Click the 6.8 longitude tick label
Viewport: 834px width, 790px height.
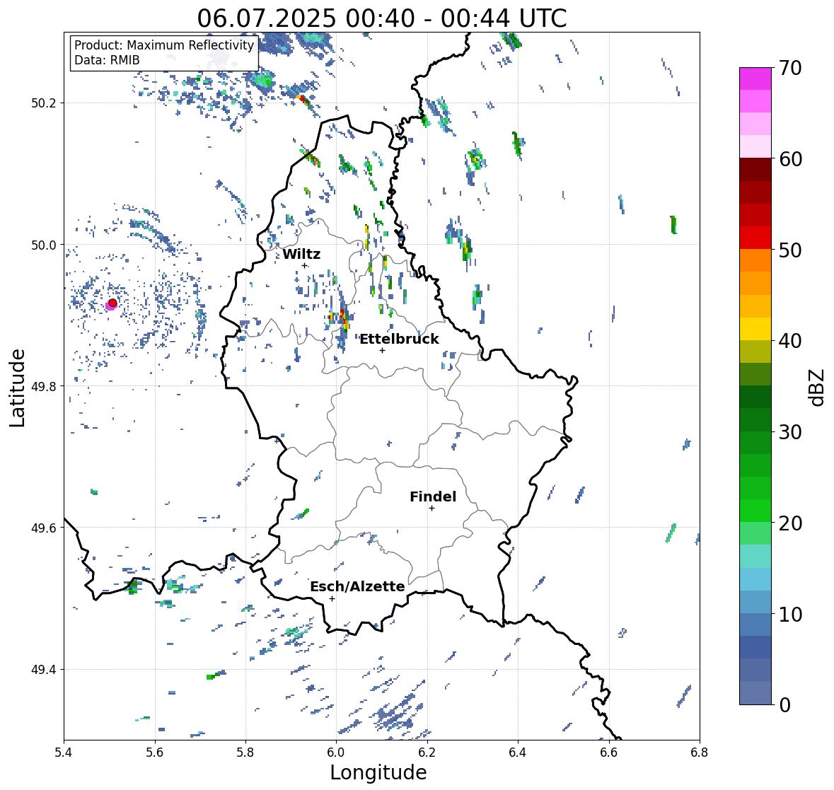[700, 753]
